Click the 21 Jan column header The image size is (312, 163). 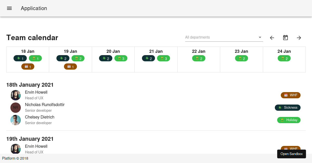click(156, 51)
